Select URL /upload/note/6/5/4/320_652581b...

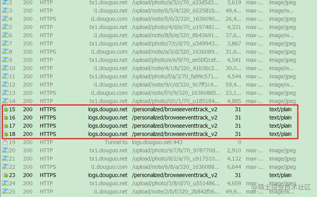pyautogui.click(x=176, y=11)
